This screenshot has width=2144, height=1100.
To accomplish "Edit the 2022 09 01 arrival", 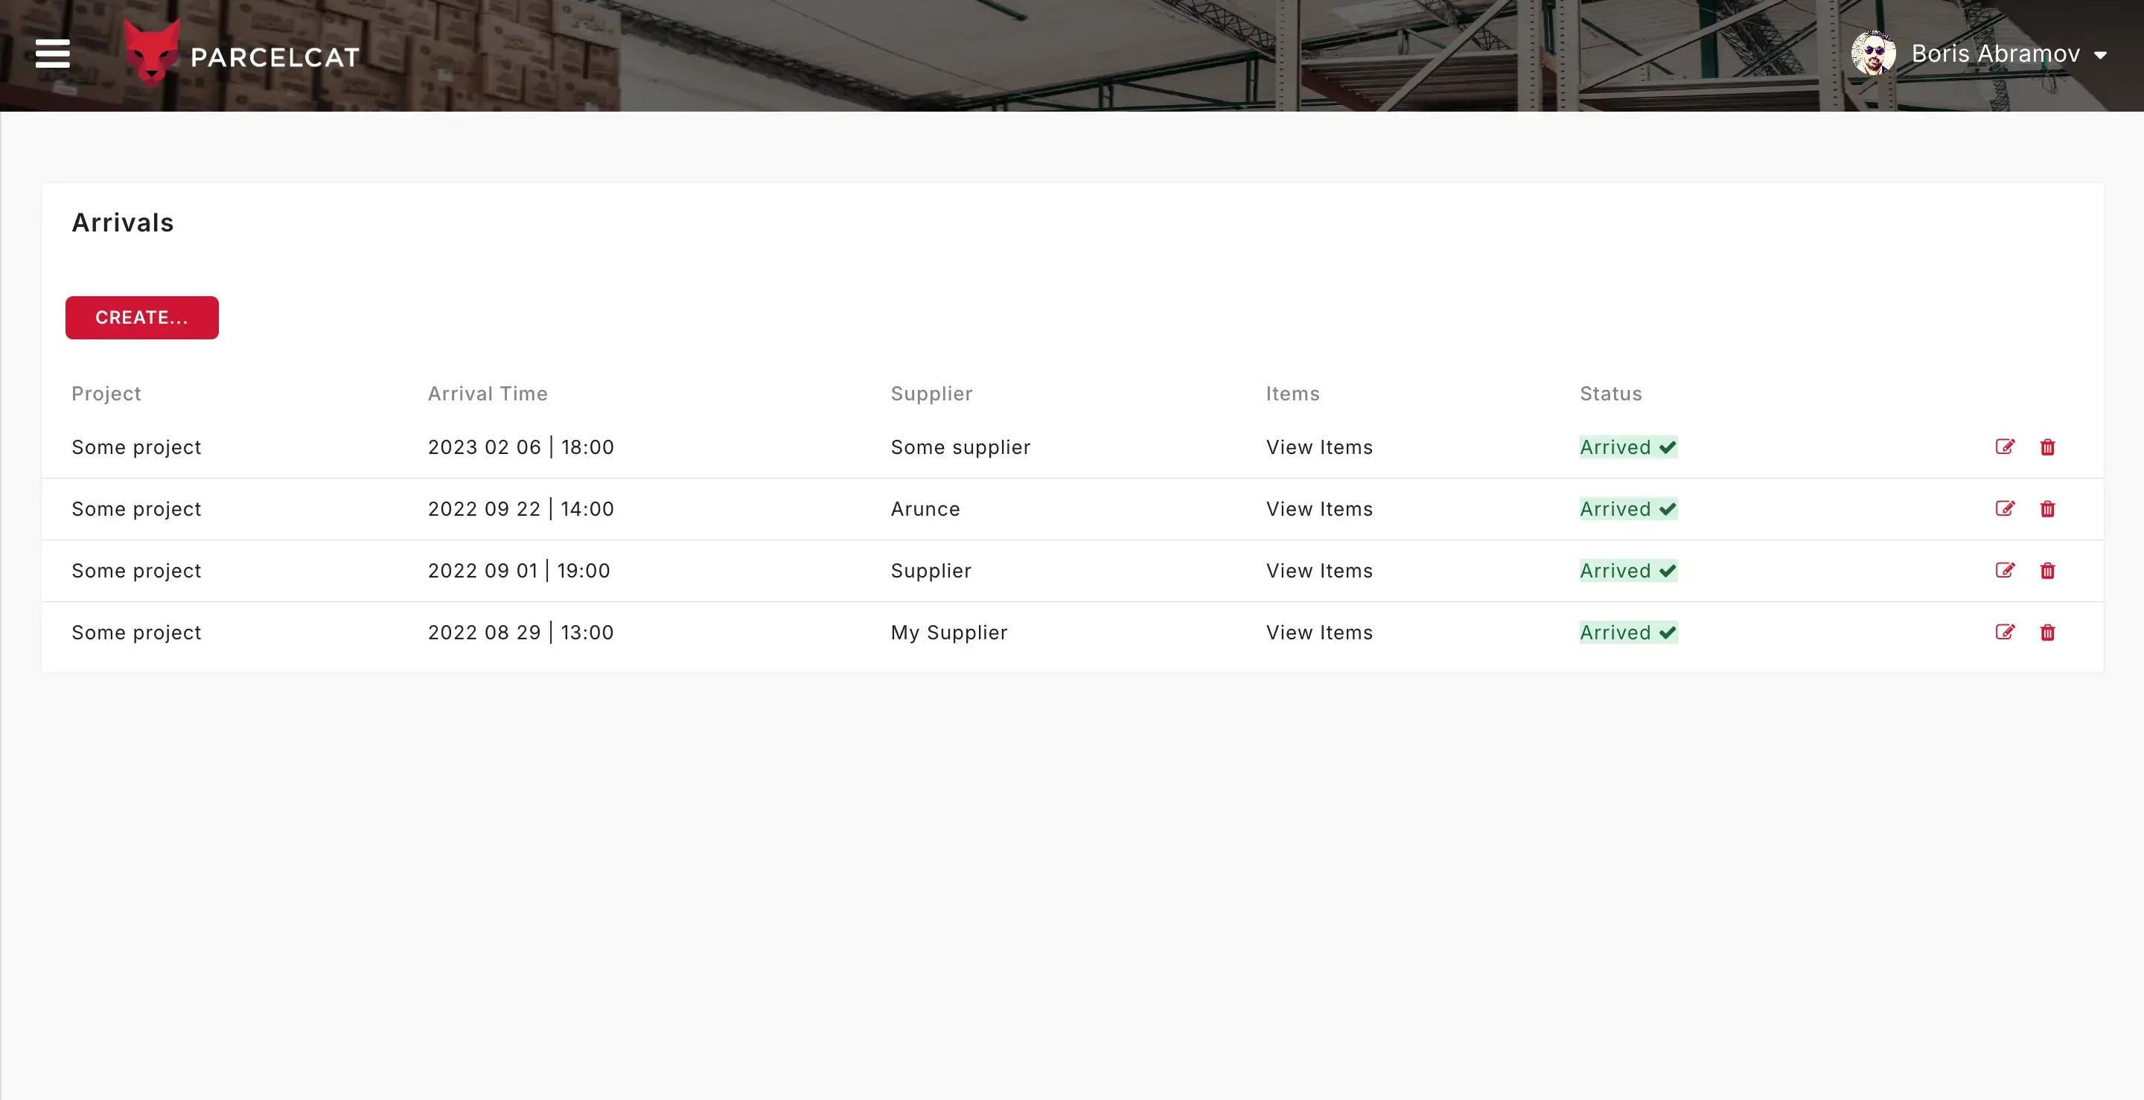I will 2005,570.
